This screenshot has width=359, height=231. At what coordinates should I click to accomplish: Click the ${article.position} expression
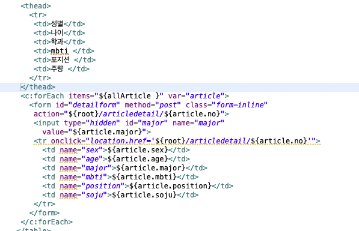tap(170, 186)
